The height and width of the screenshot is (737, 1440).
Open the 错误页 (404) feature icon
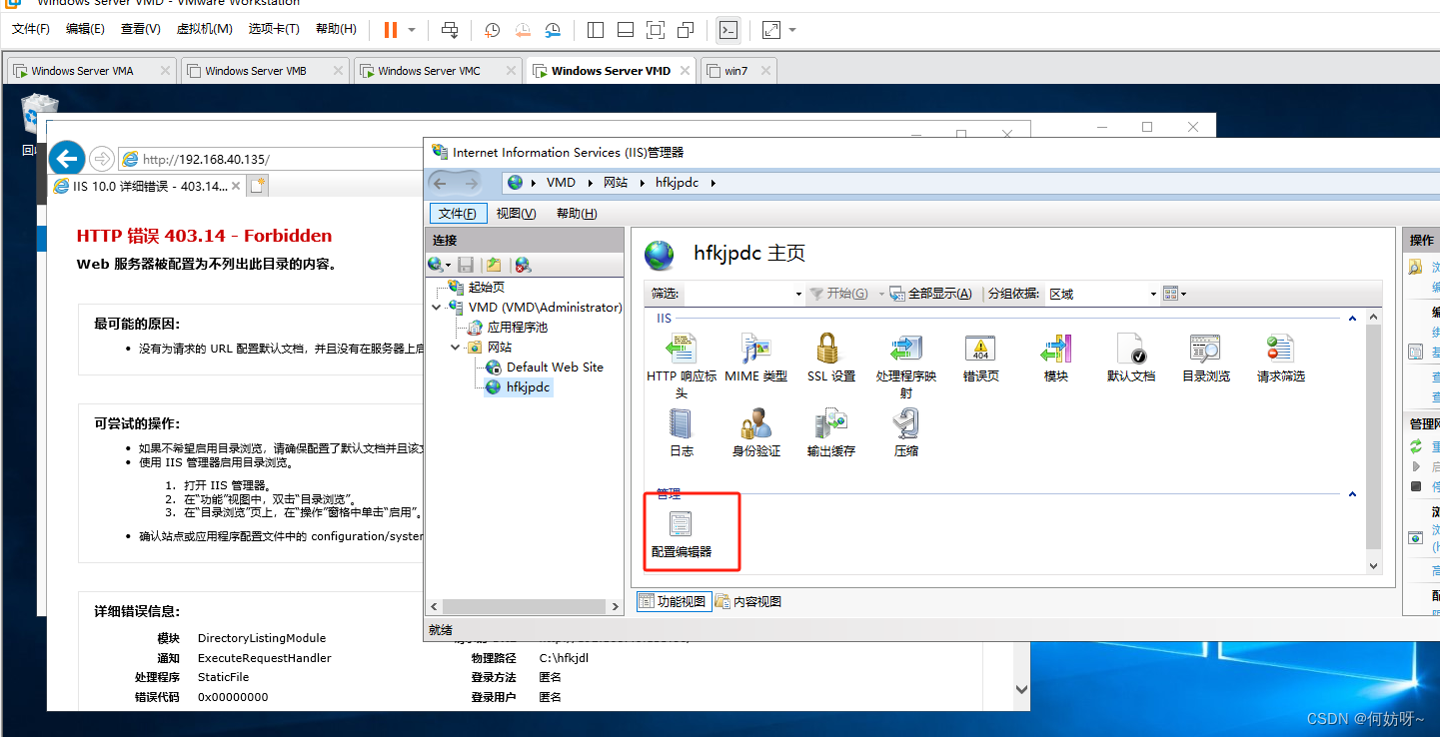[x=980, y=350]
